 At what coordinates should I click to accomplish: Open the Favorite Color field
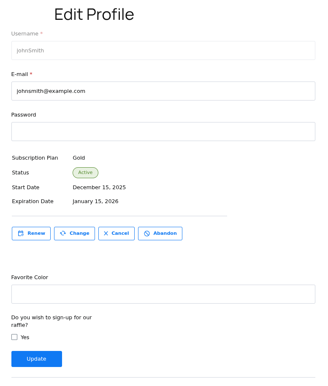tap(163, 294)
